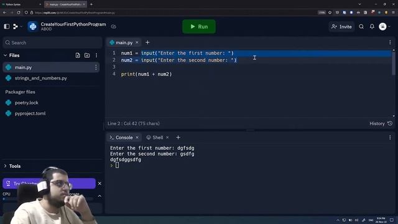
Task: Open the Python repl logo
Action: pyautogui.click(x=33, y=26)
